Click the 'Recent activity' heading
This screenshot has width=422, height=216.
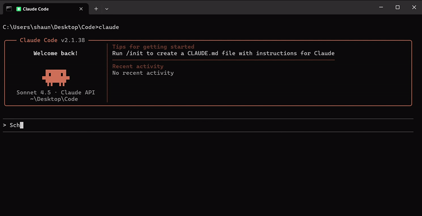point(138,66)
